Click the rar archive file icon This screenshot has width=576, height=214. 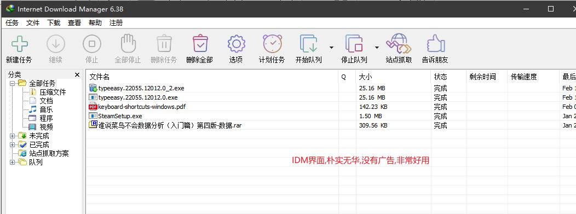[x=93, y=125]
